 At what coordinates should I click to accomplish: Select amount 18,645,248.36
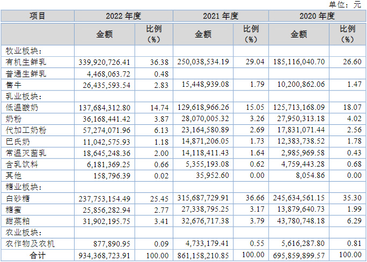[106, 153]
